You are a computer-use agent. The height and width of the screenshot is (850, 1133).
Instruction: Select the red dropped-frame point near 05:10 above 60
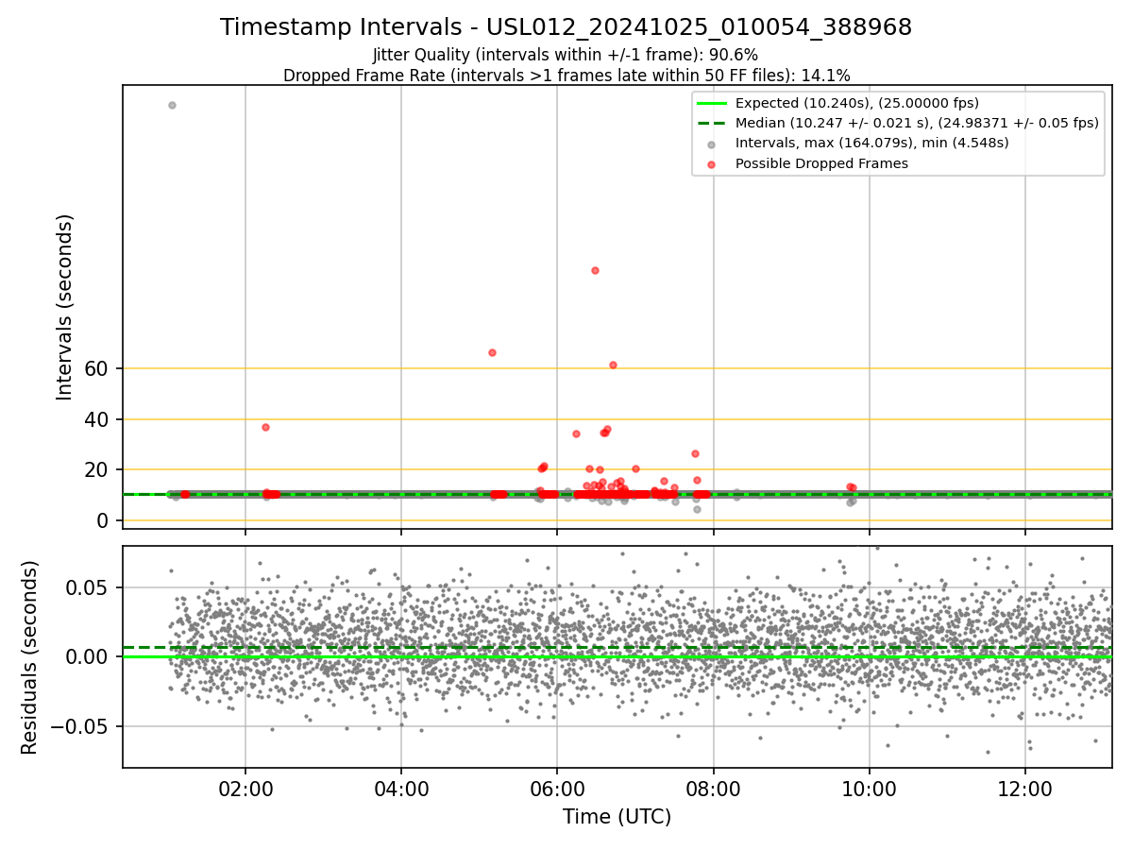coord(492,352)
